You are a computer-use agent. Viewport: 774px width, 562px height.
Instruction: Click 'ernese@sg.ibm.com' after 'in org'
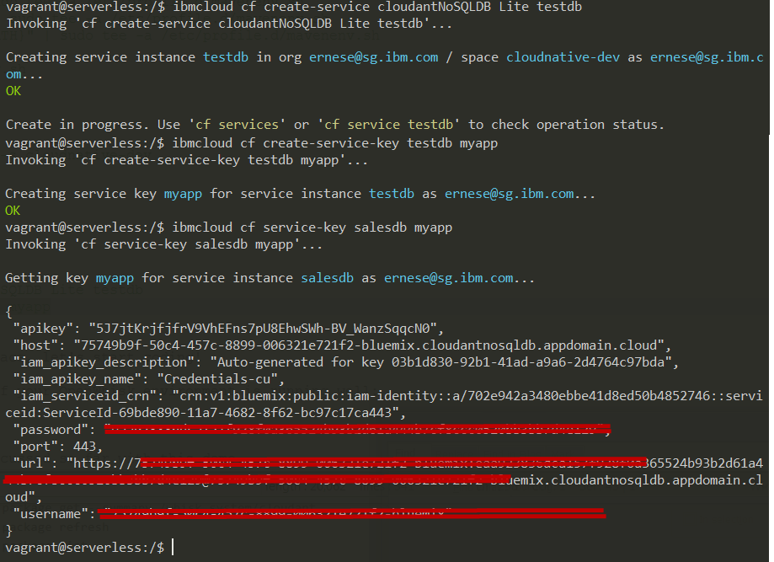pyautogui.click(x=374, y=57)
